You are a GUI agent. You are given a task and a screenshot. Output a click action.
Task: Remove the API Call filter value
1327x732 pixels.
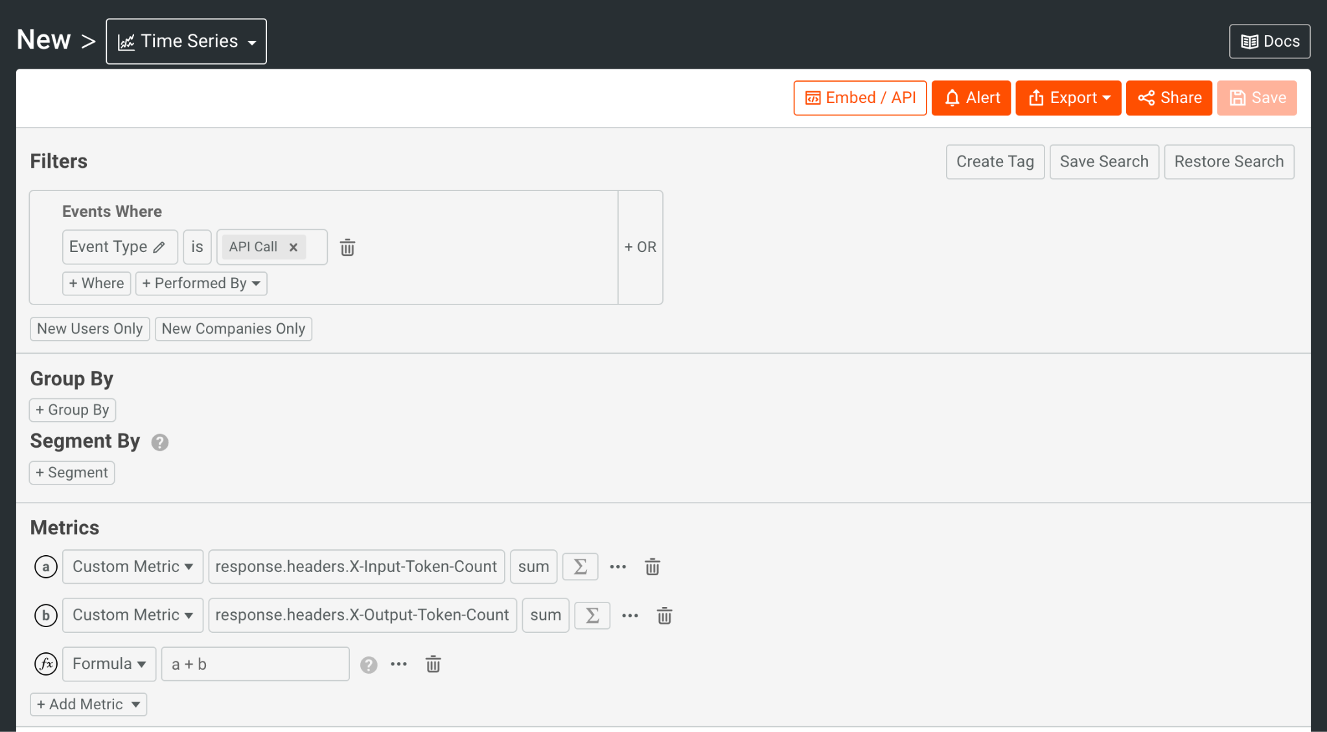click(x=294, y=247)
